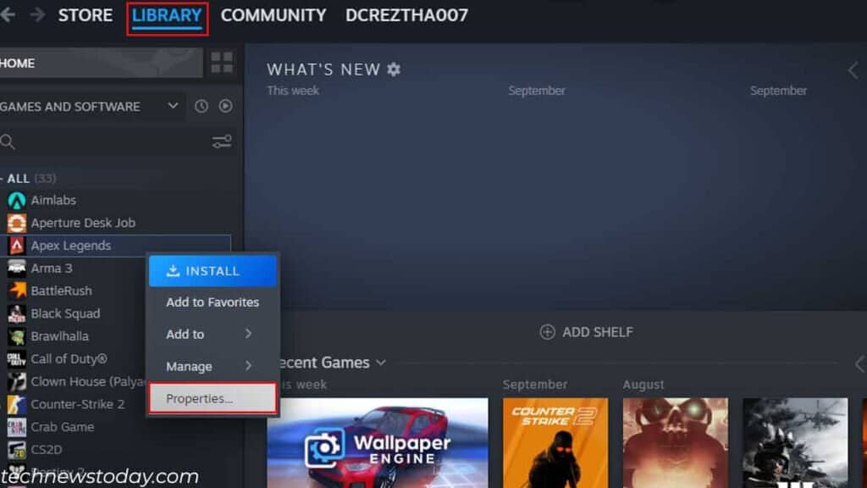Click the grid view icon beside Home
The height and width of the screenshot is (488, 867).
point(222,62)
